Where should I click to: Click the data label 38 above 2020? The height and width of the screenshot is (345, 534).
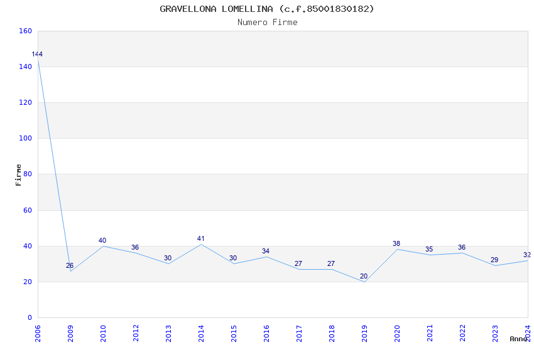(x=396, y=243)
